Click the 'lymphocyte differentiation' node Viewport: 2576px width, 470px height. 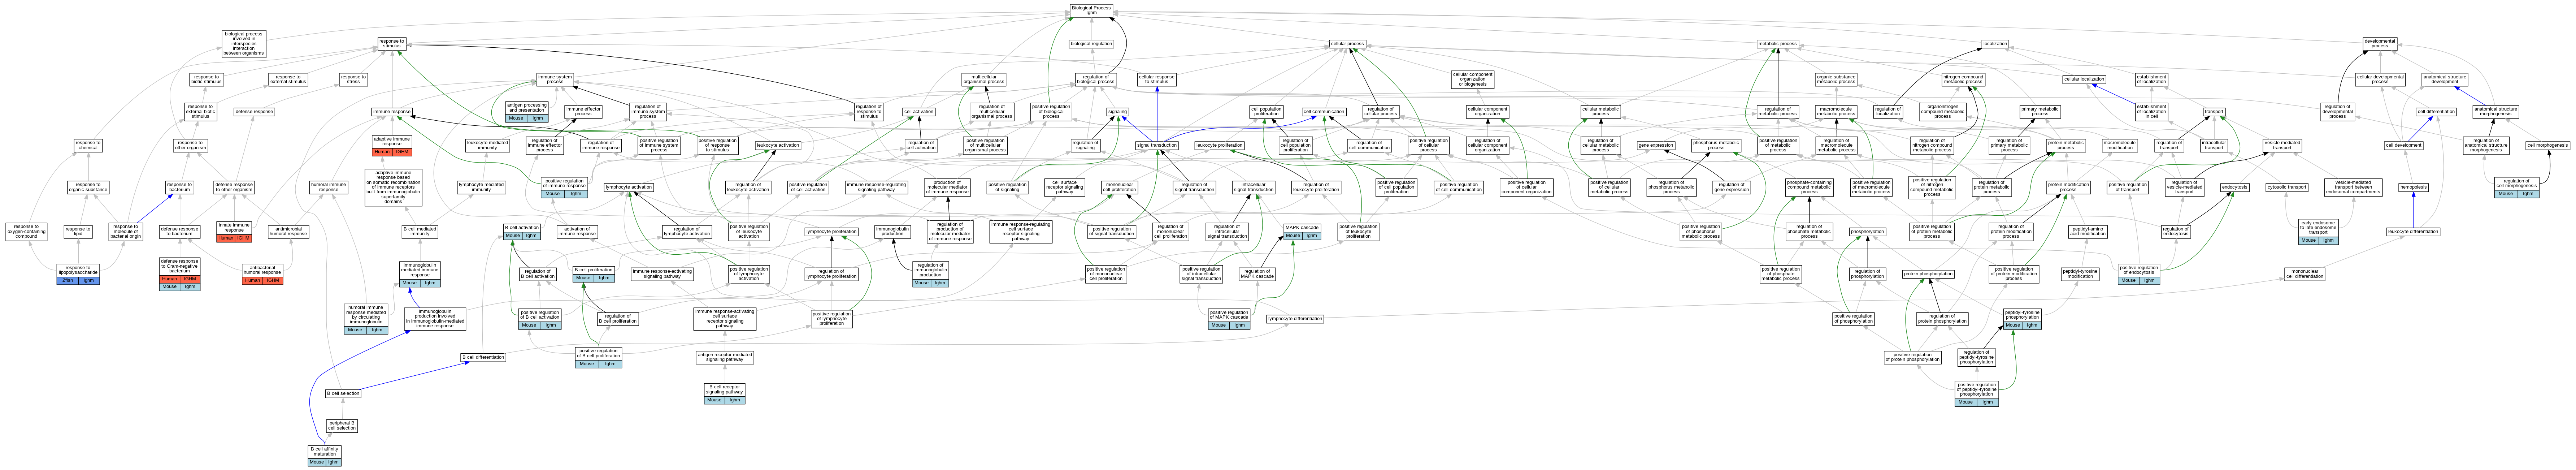pos(1295,319)
